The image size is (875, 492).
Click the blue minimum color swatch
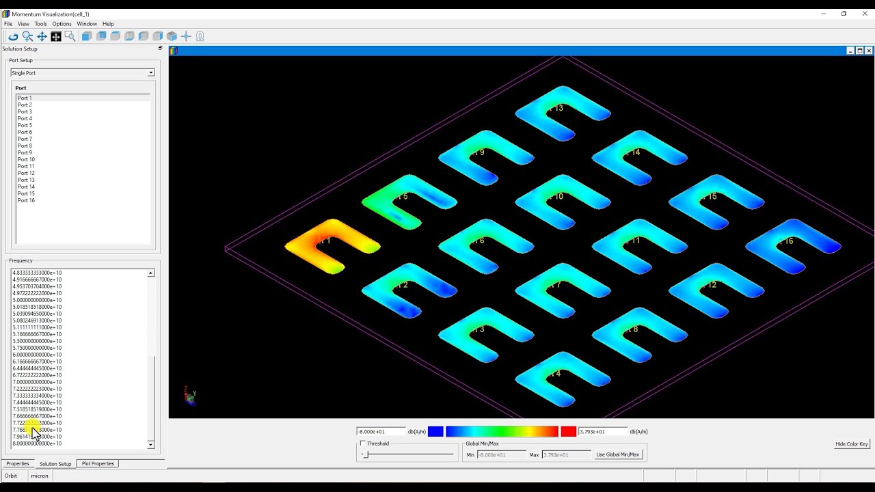coord(435,431)
